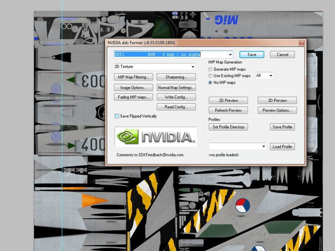
Task: Open the 2D Preview
Action: [228, 100]
